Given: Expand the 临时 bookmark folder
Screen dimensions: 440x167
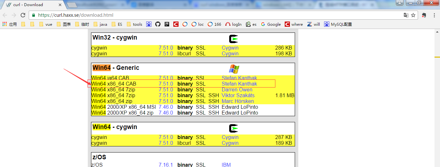Looking at the screenshot, I should (82, 24).
